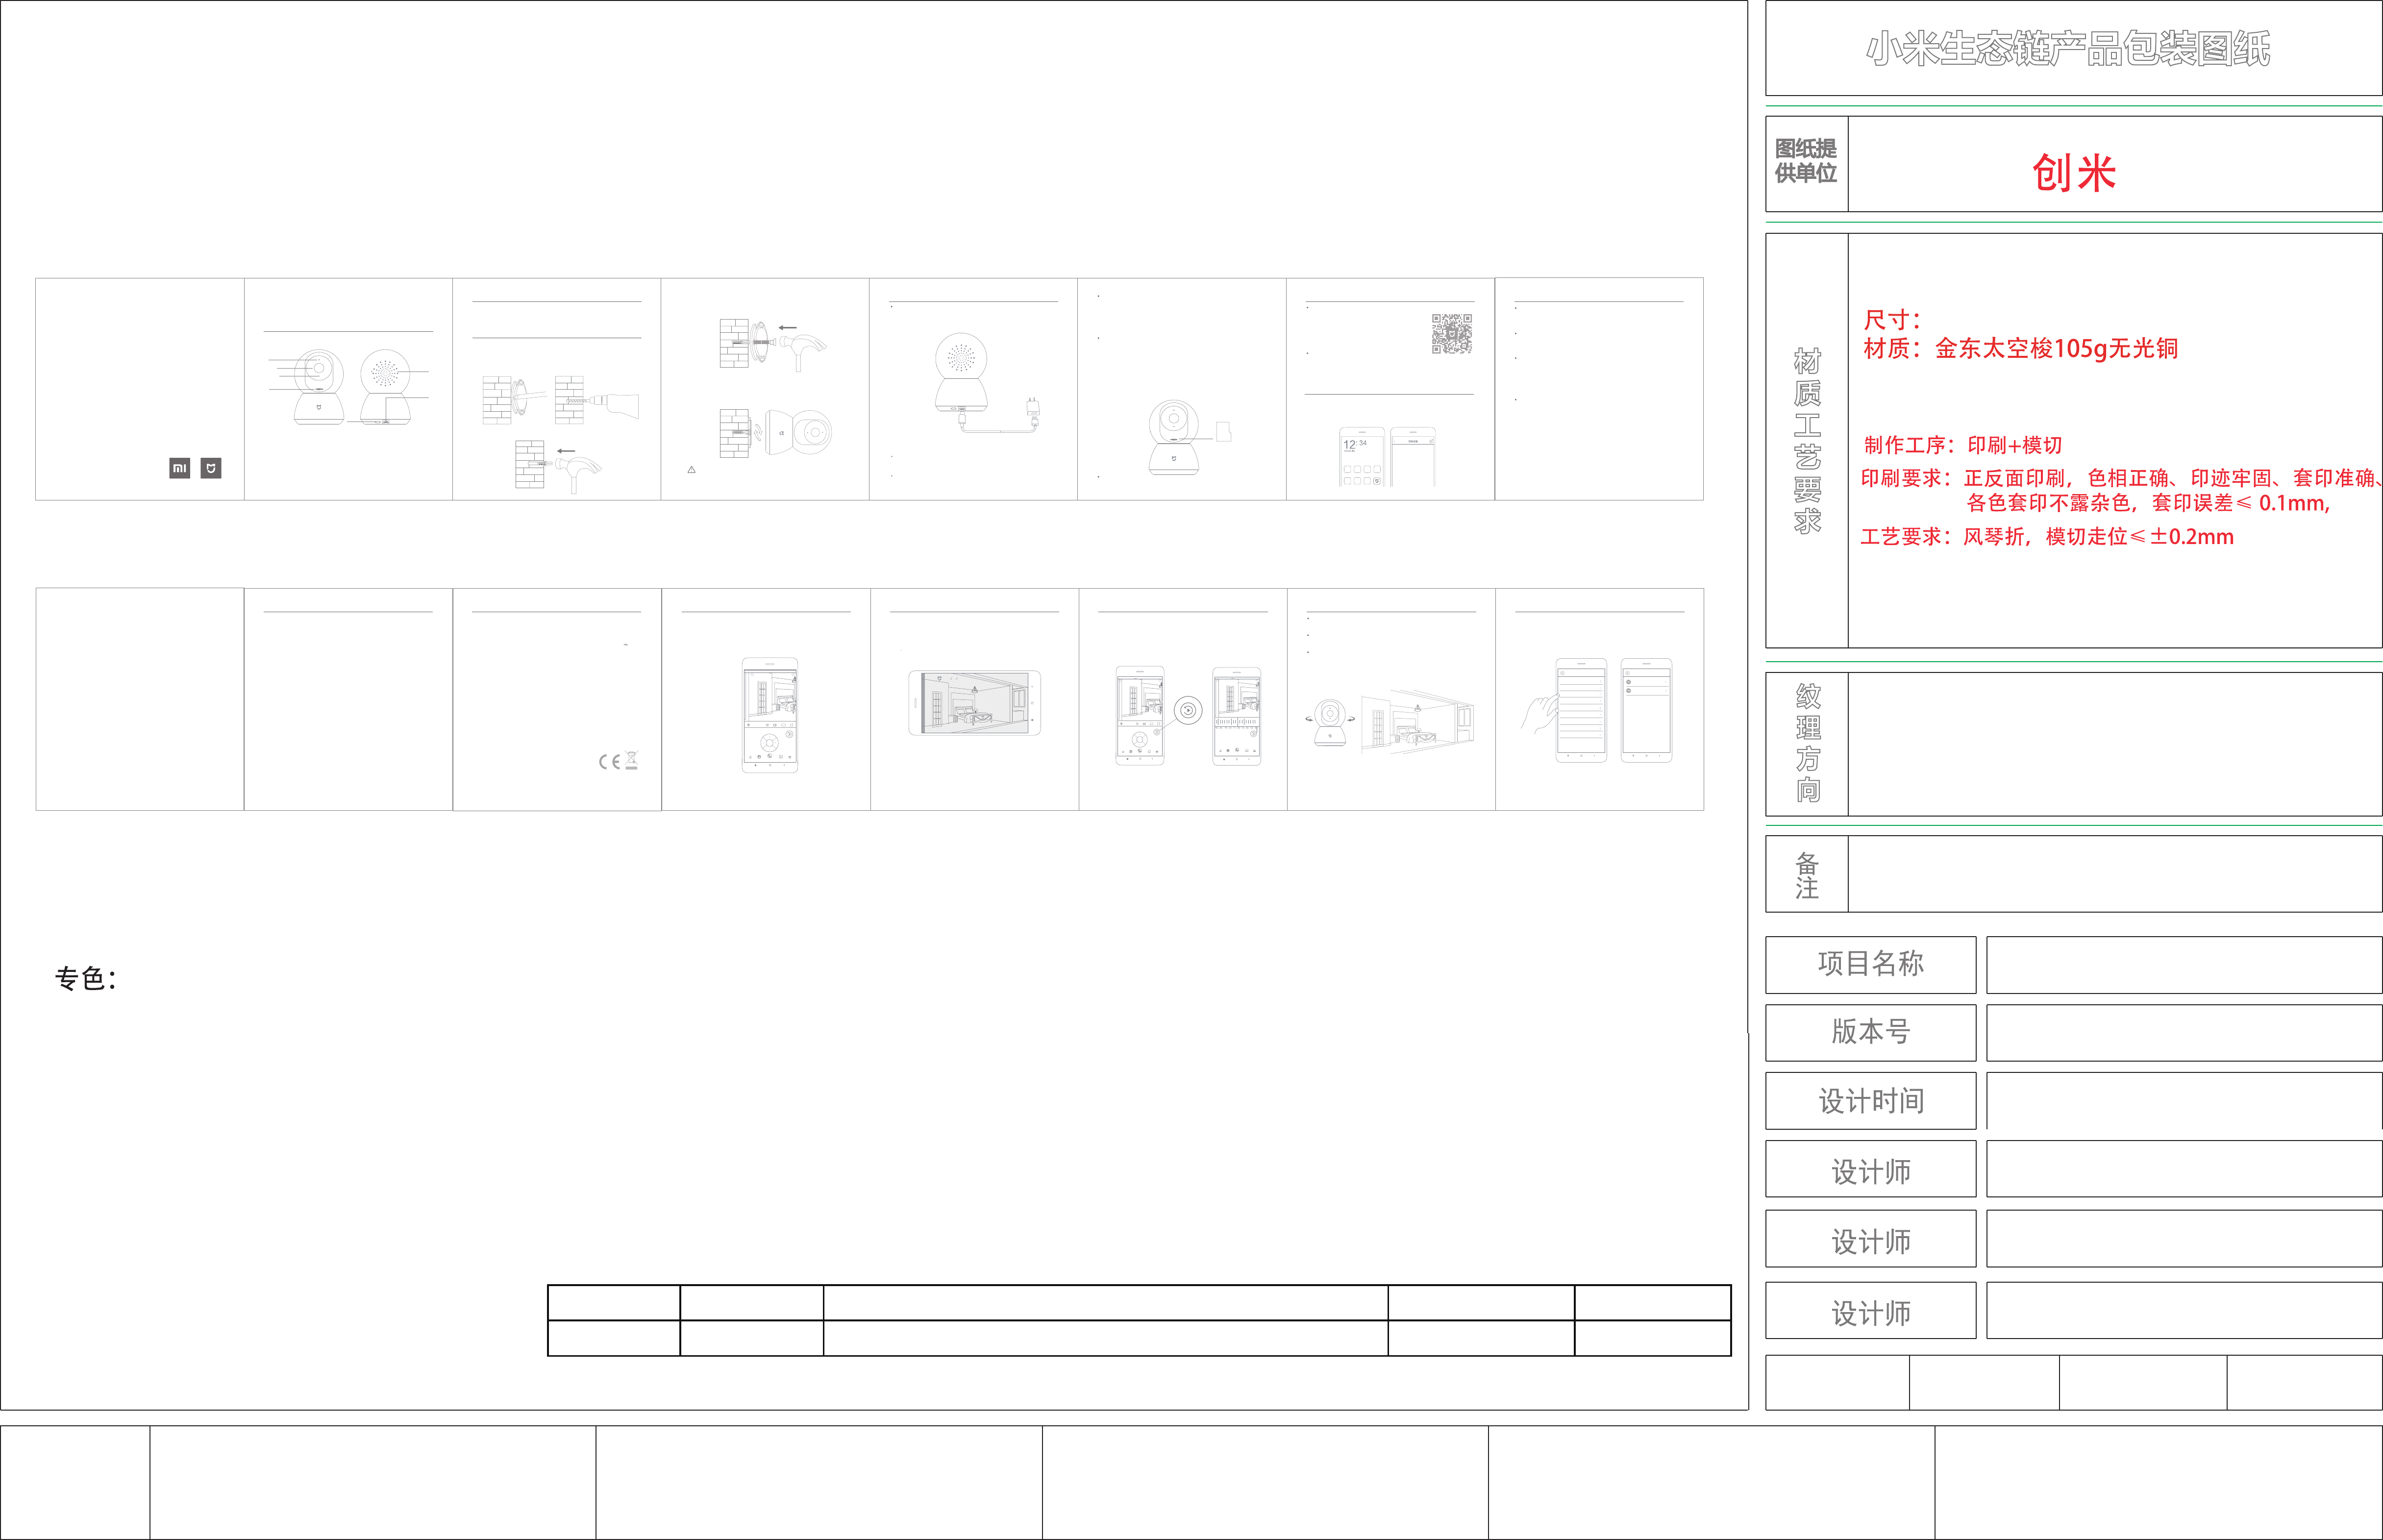
Task: Click the 小米生态链产品包装图纸 title header
Action: pyautogui.click(x=2068, y=49)
